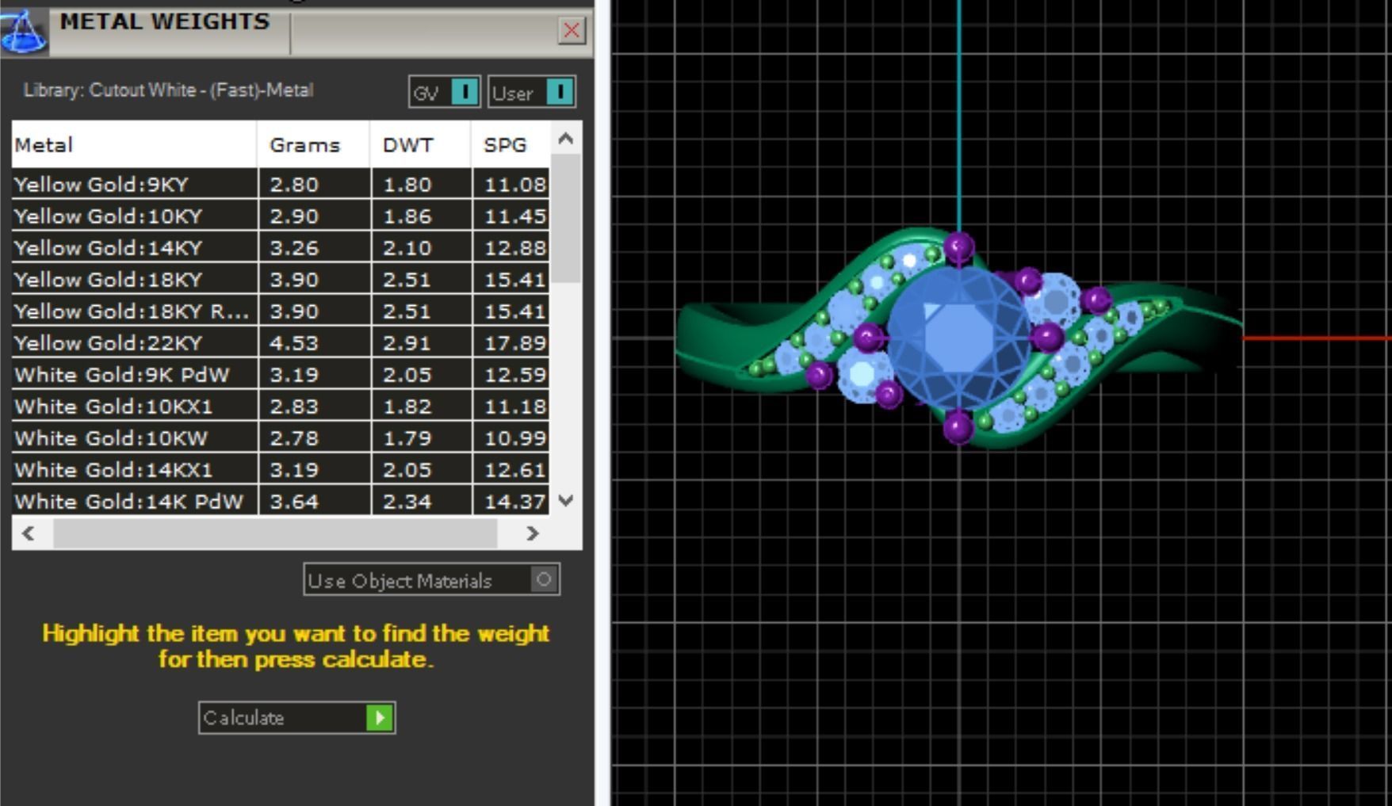Click the horizontal scrollbar thumb
1392x806 pixels.
click(x=275, y=533)
